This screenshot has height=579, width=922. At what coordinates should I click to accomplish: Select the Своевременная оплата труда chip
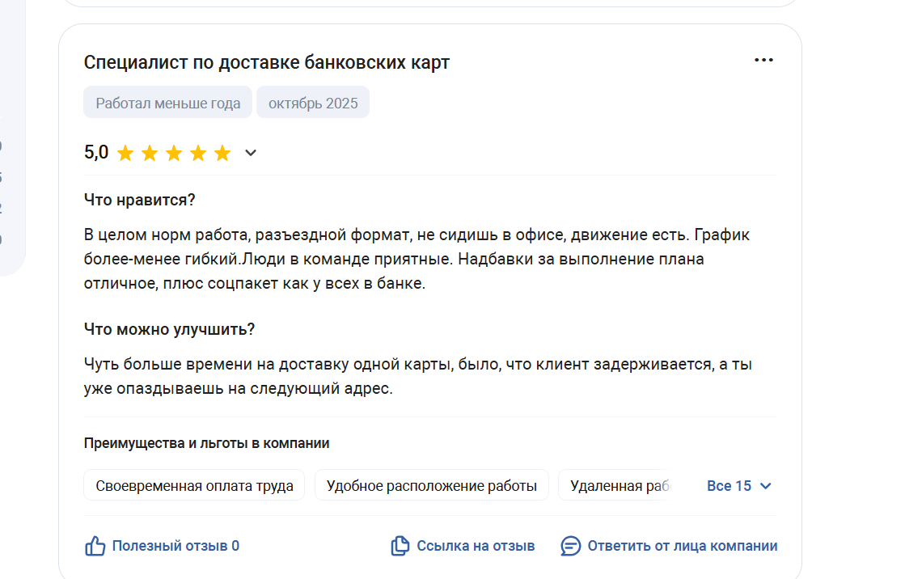coord(194,486)
